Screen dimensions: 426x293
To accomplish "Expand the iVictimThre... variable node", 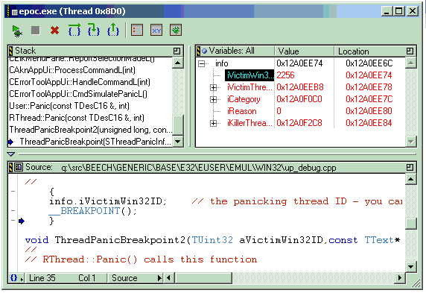I will click(213, 87).
